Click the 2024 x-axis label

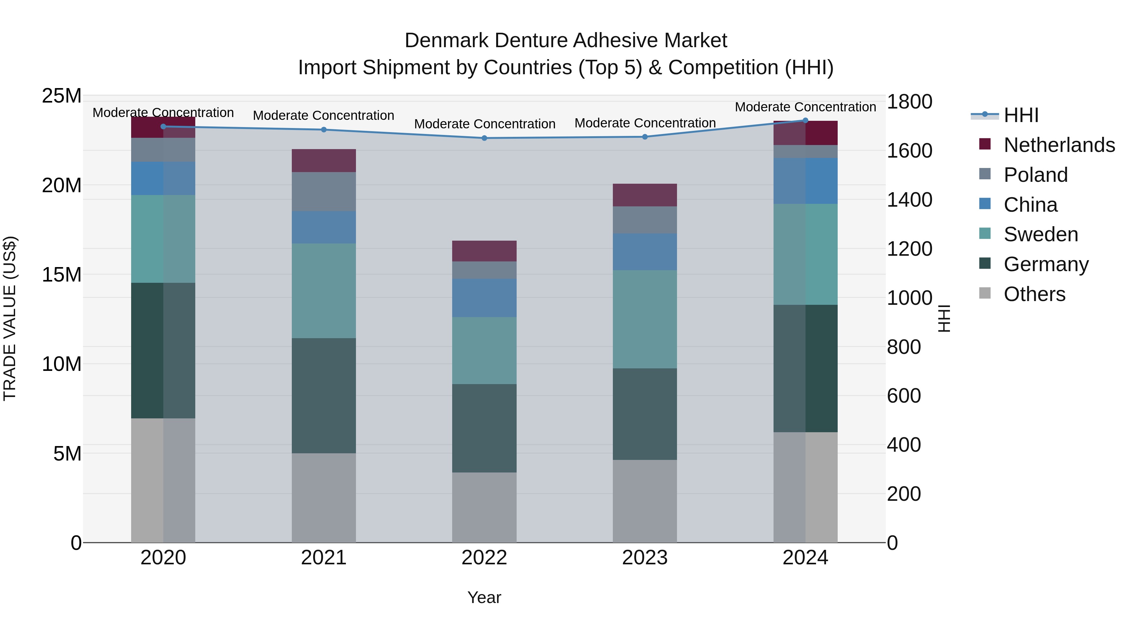tap(806, 558)
